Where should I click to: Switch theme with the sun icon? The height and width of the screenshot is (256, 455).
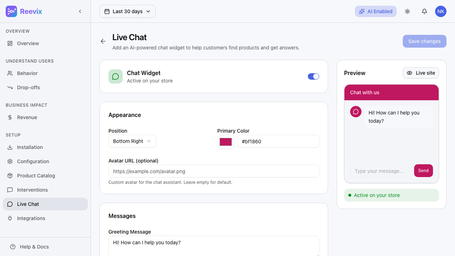tap(407, 11)
